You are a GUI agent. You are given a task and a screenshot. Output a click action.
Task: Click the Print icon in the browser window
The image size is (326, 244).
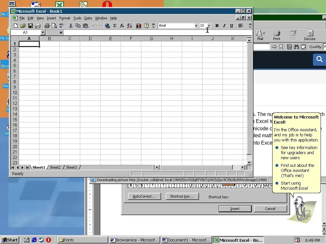[x=277, y=35]
